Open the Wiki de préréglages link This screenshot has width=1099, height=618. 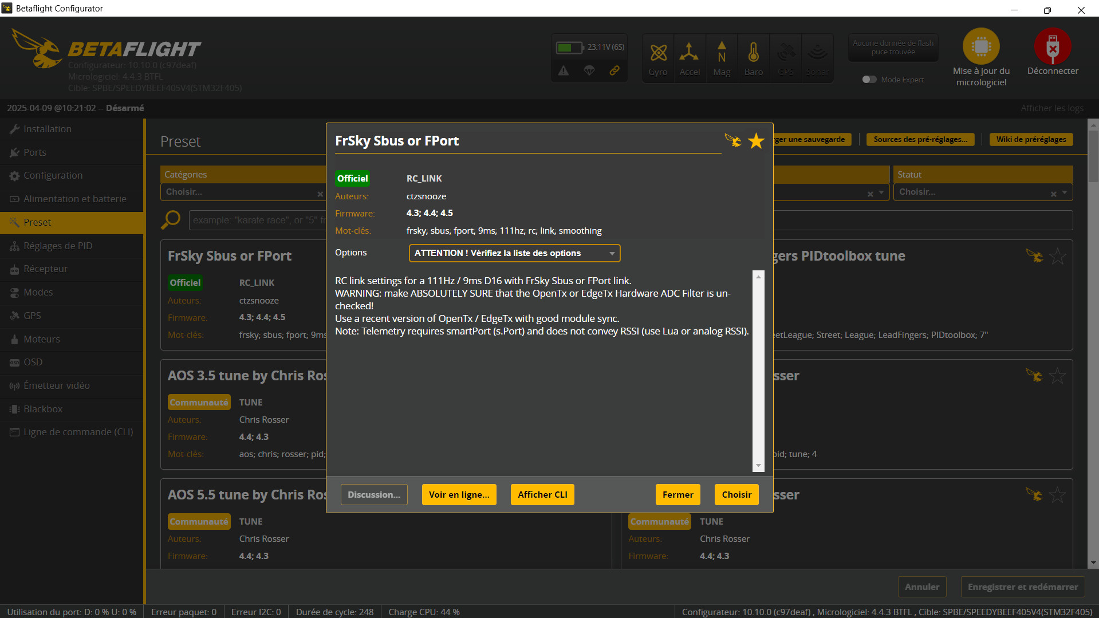point(1031,140)
